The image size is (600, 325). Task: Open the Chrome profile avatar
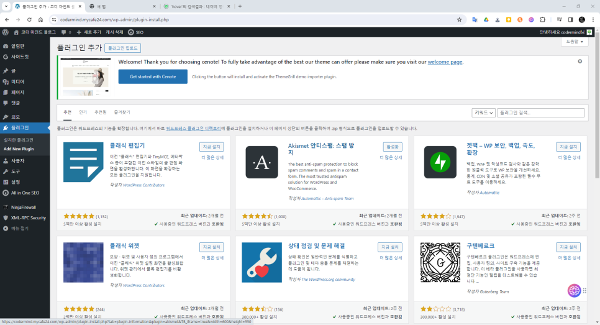tap(581, 19)
